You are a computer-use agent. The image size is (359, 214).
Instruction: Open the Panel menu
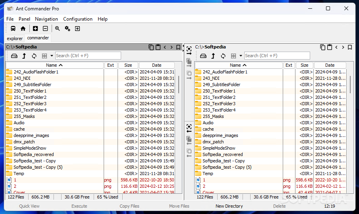24,19
